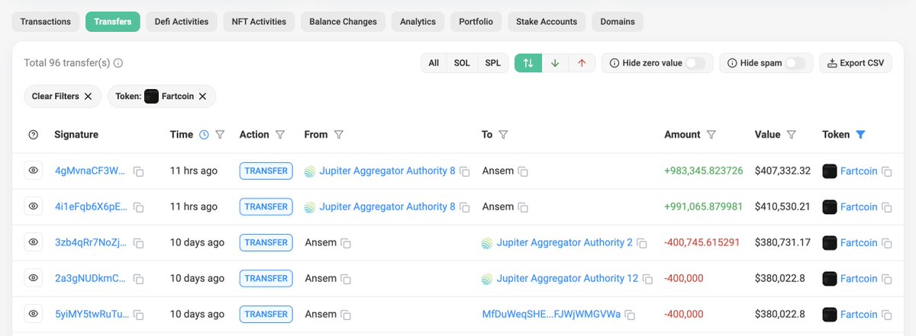Viewport: 916px width, 336px height.
Task: Open transaction link 3zb4qRr7NoZj
Action: [90, 243]
